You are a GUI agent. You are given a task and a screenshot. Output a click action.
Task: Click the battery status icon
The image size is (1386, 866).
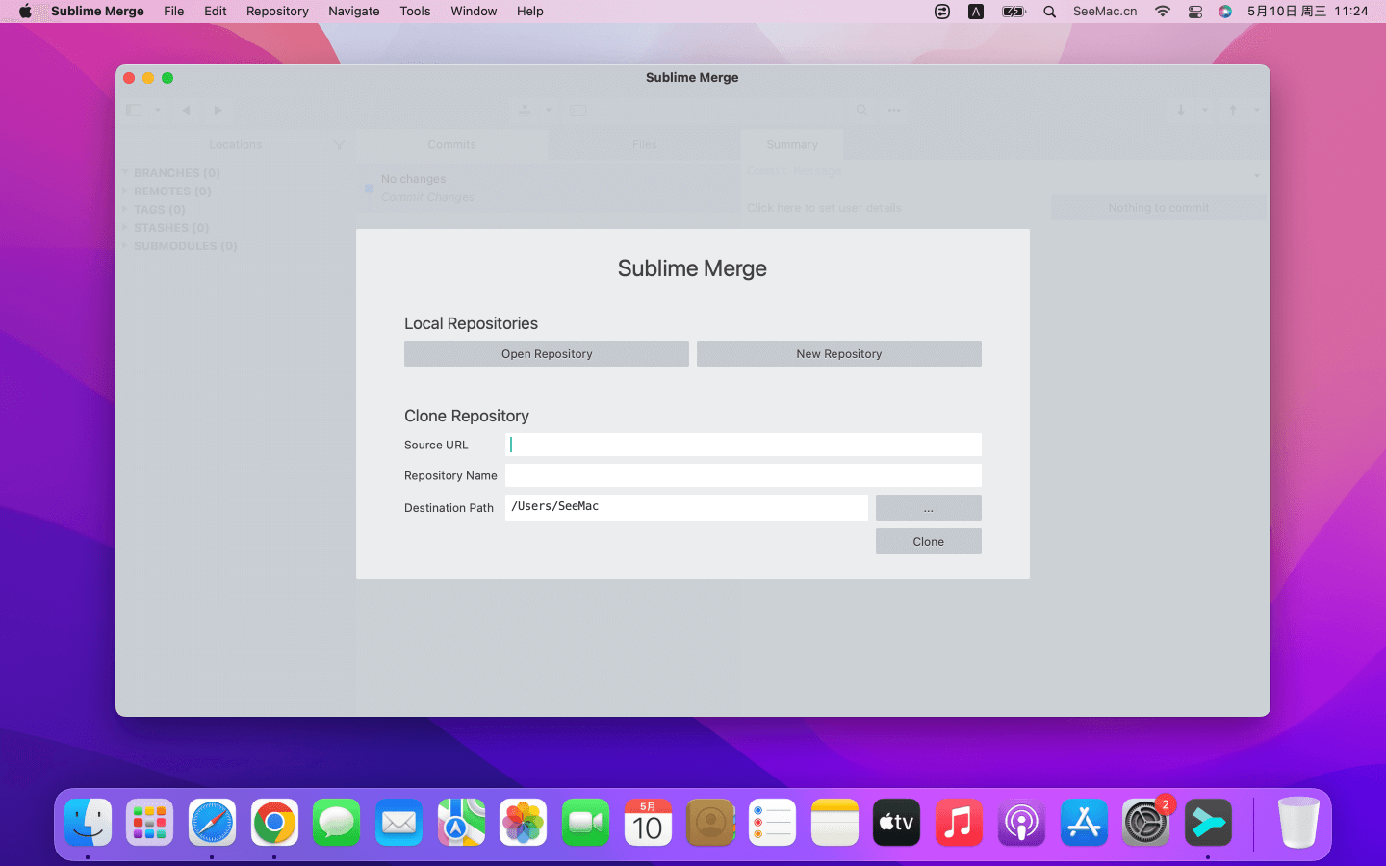(1014, 12)
